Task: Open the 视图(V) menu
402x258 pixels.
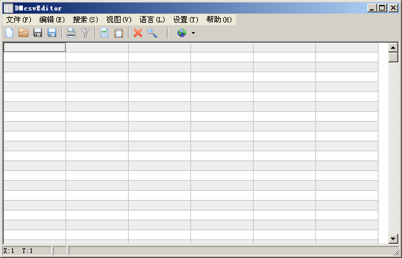Action: click(119, 20)
